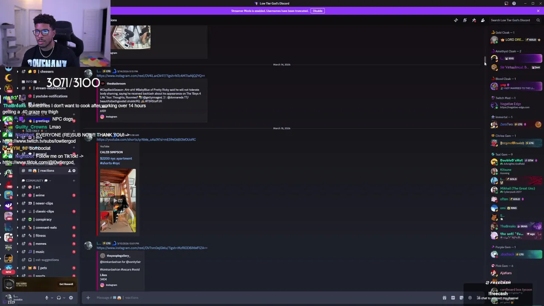This screenshot has height=306, width=544.
Task: Open the Help question mark icon
Action: tap(514, 3)
